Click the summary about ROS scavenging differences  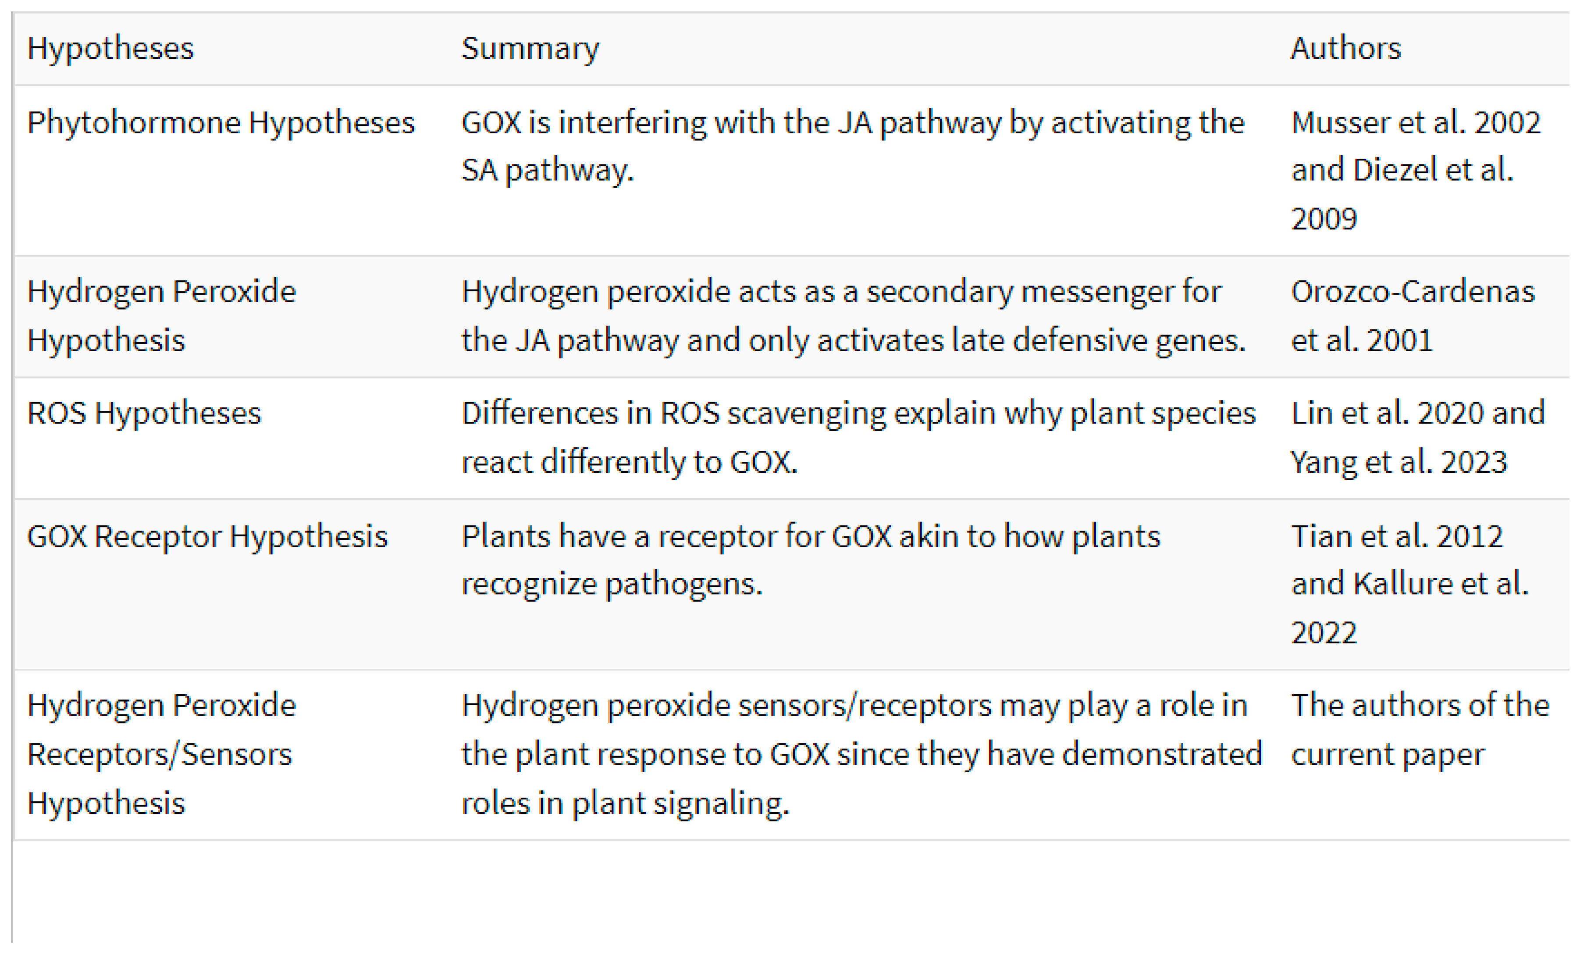click(x=859, y=438)
